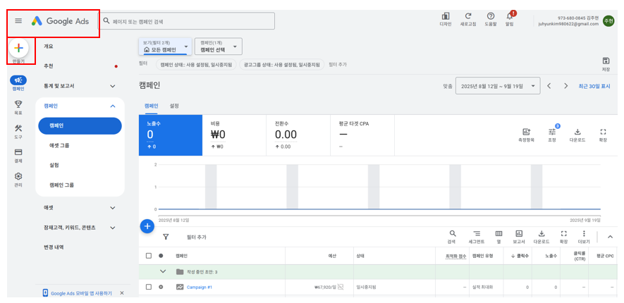
Task: Open the 캠페인 megaphone sidebar icon
Action: tap(18, 80)
